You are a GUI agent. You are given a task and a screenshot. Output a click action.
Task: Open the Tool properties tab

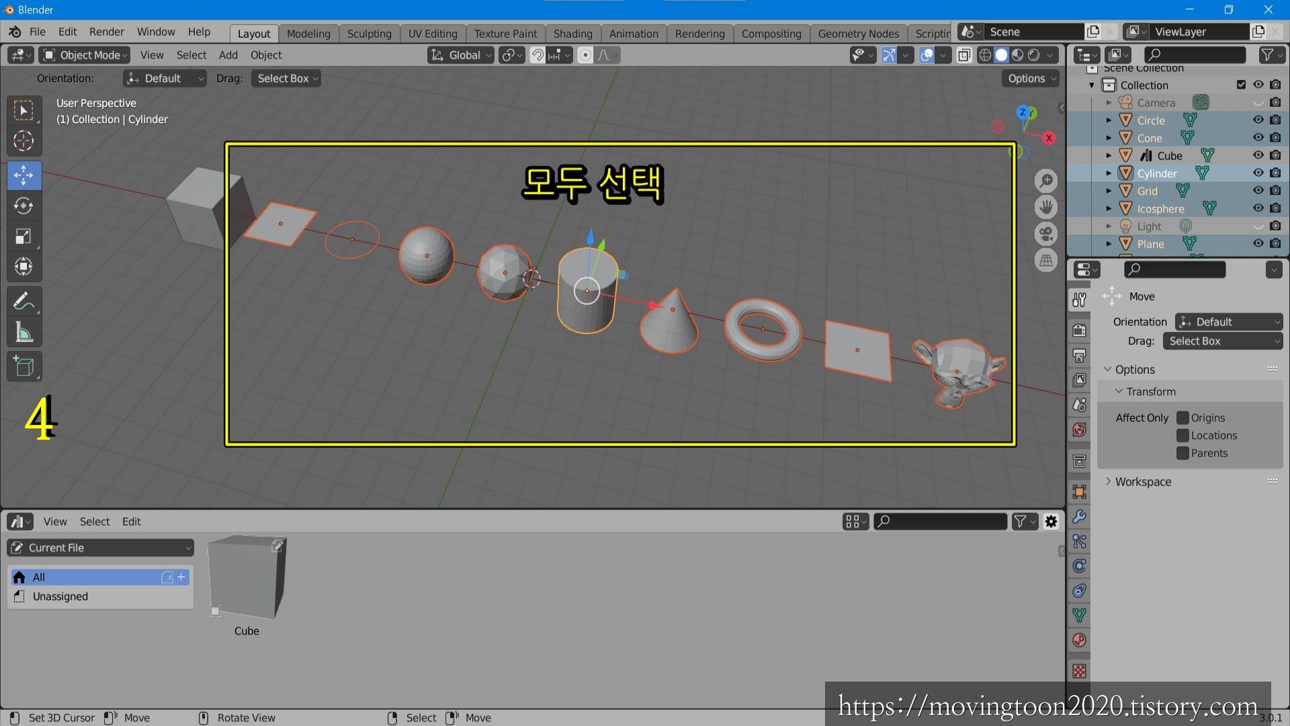1080,300
